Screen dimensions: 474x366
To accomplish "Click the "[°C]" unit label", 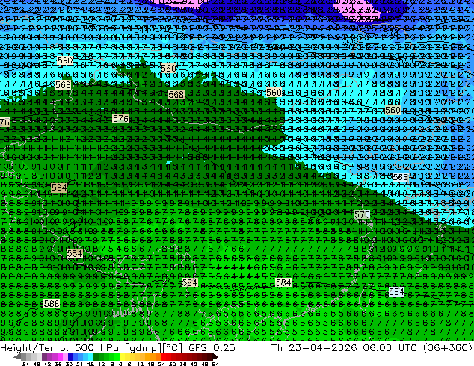I will [173, 348].
